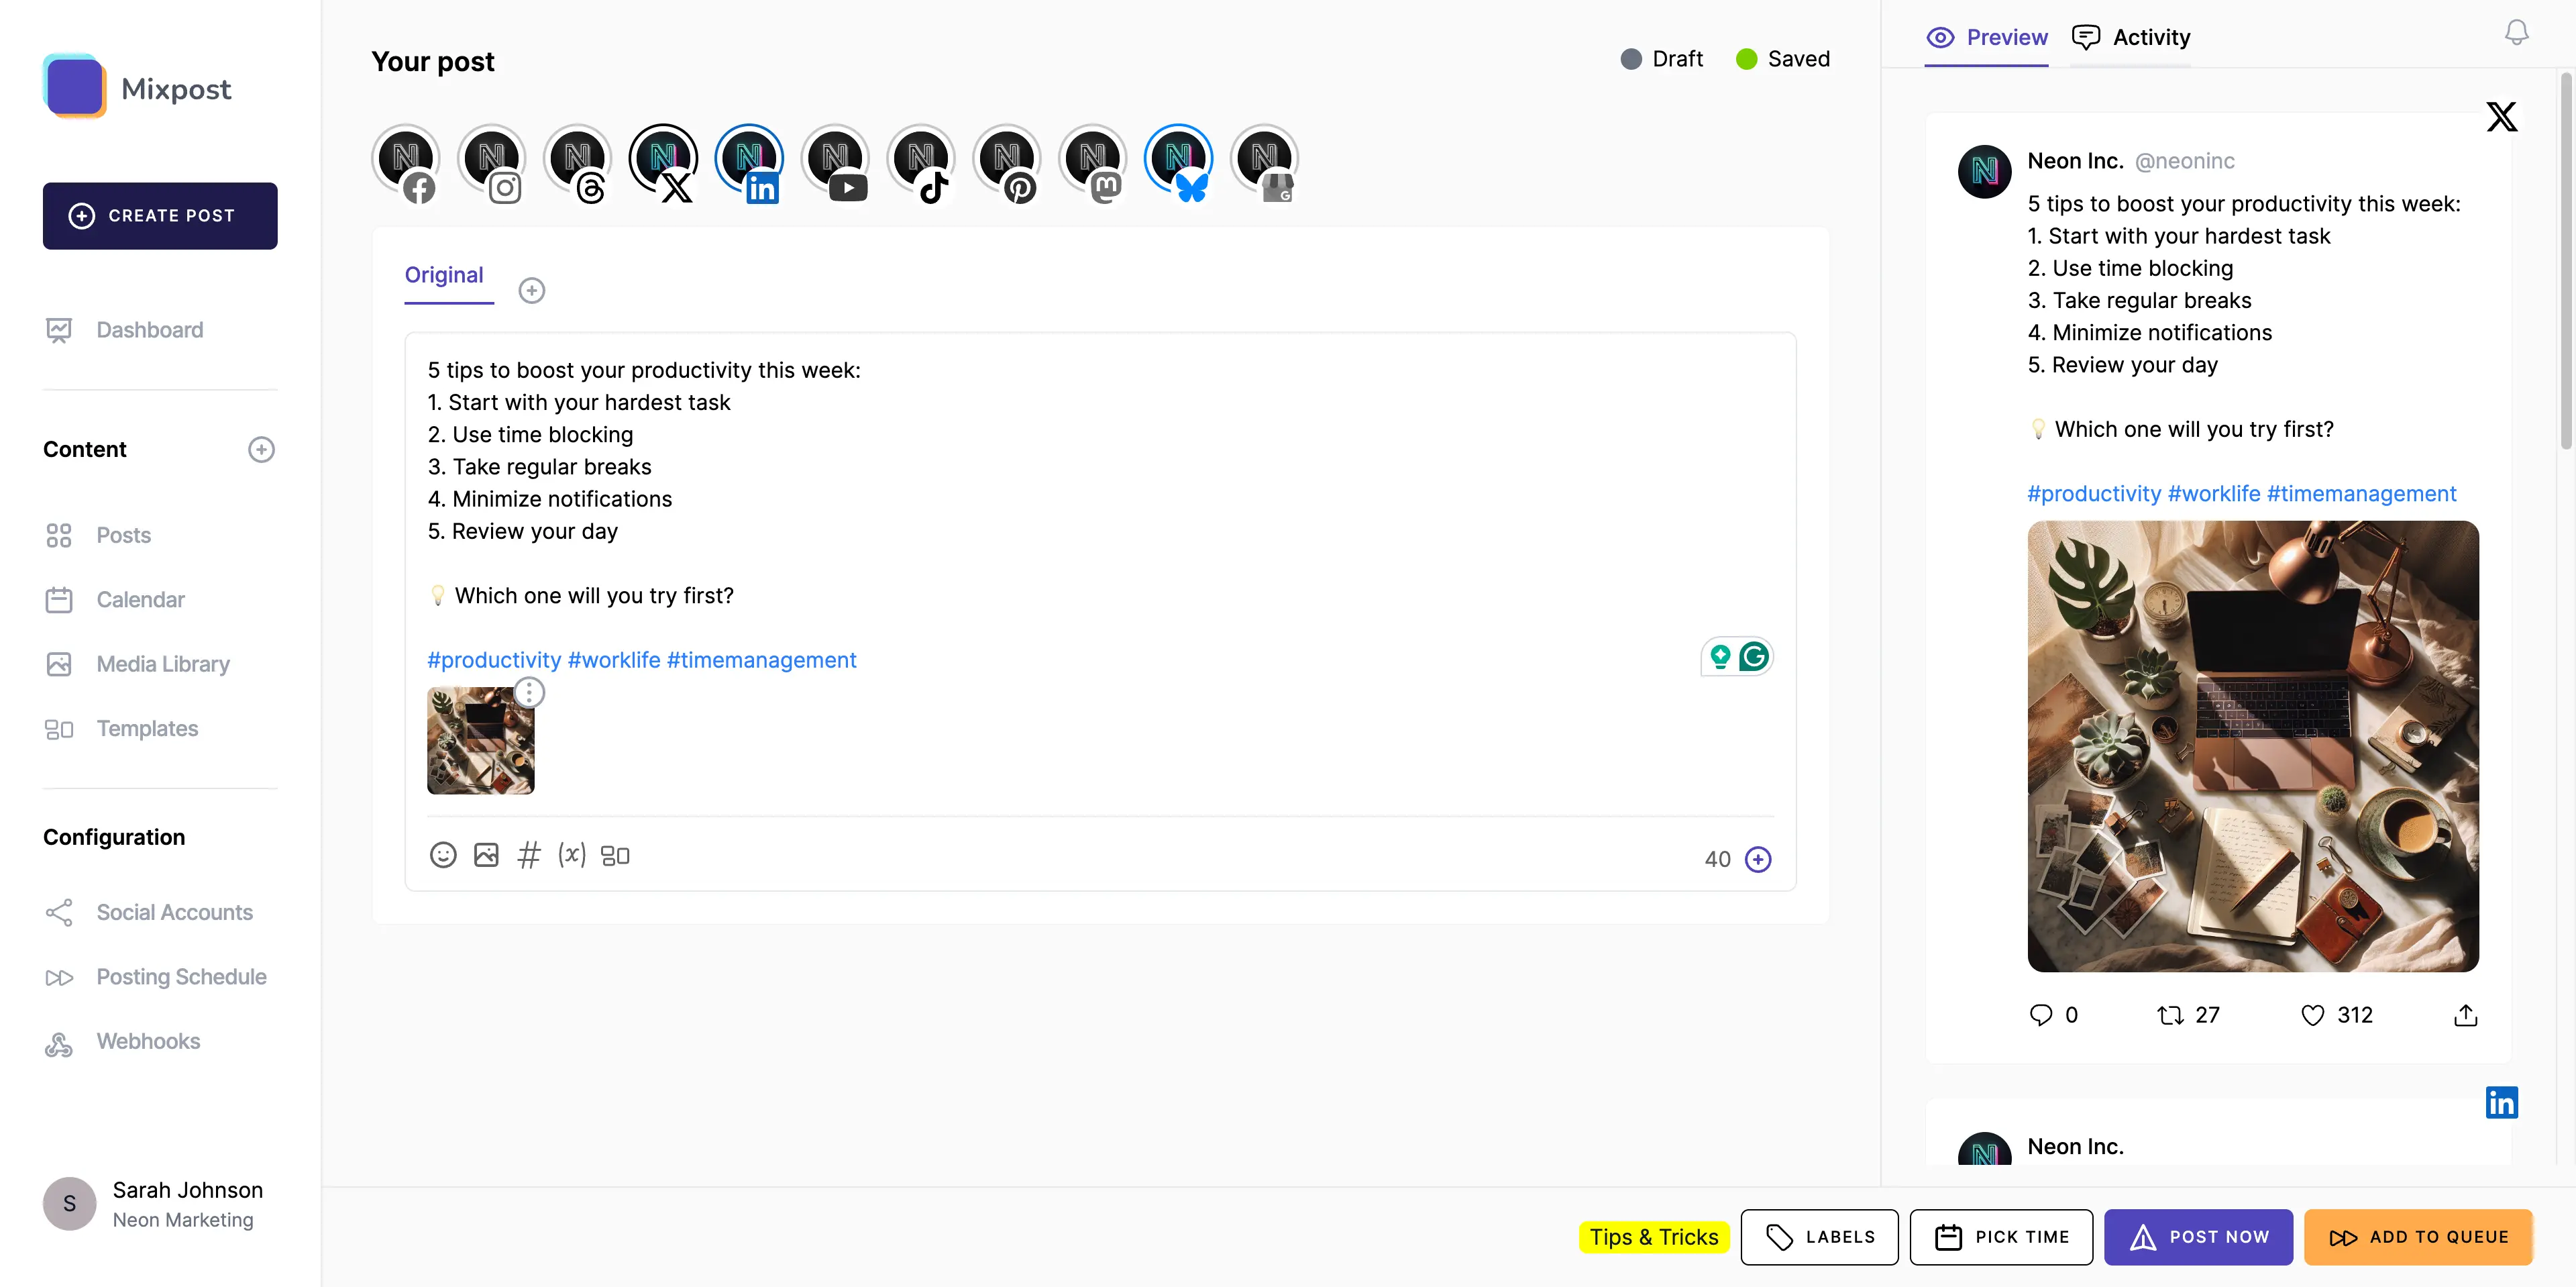Viewport: 2576px width, 1287px height.
Task: Add a hashtag via the hashtag icon
Action: pyautogui.click(x=529, y=855)
